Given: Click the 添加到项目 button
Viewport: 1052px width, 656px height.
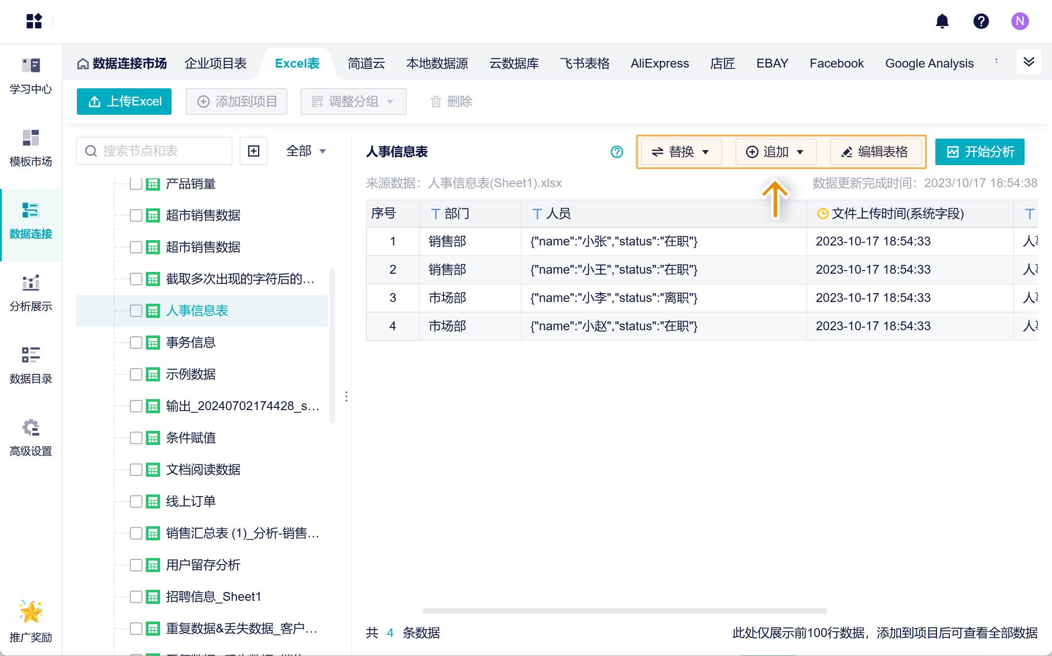Looking at the screenshot, I should click(236, 102).
